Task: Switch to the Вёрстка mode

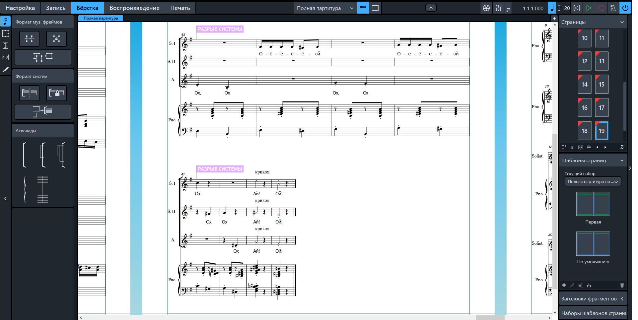Action: (x=87, y=8)
